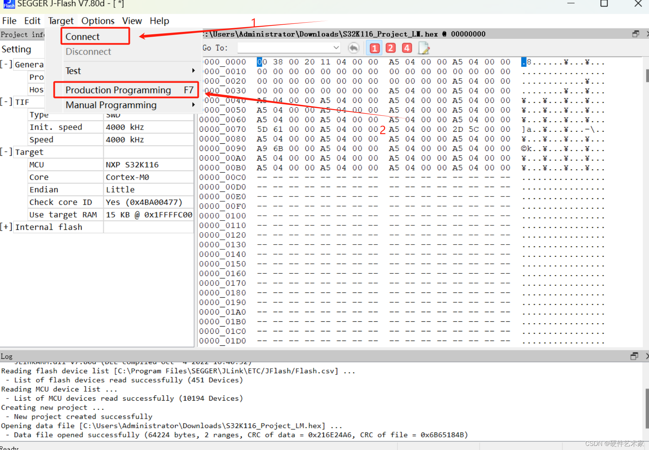Image resolution: width=649 pixels, height=450 pixels.
Task: Click the Init. speed row label
Action: click(56, 127)
